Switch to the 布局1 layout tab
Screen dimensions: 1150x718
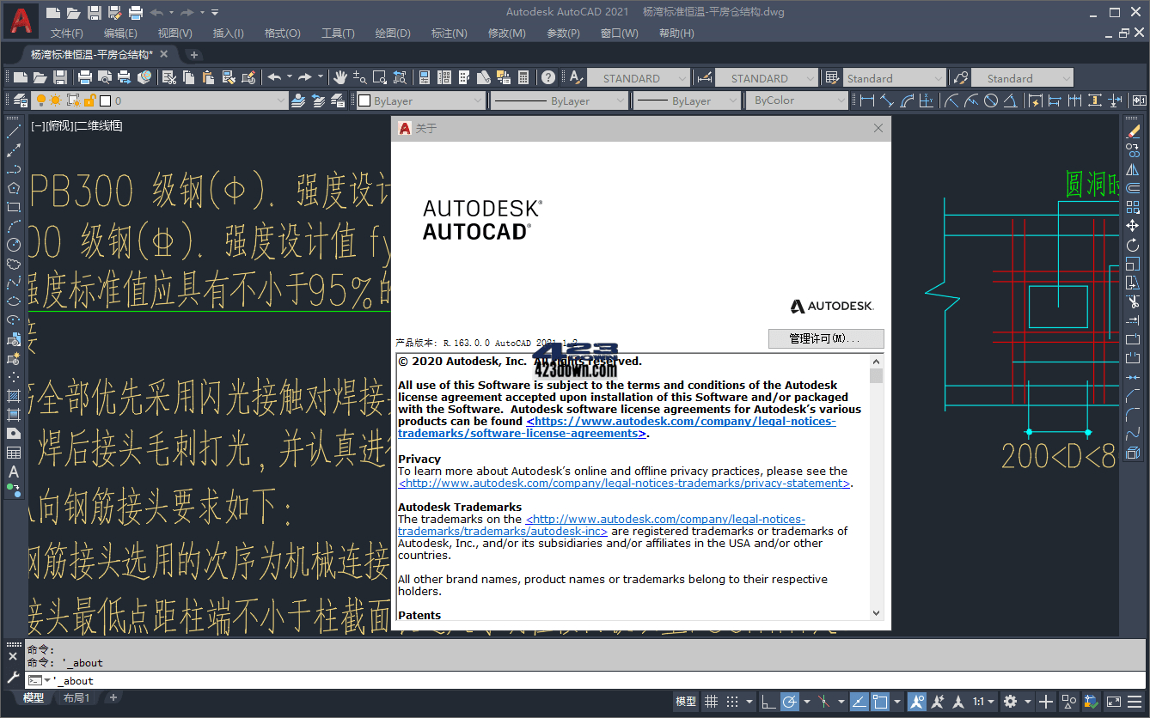(x=76, y=697)
